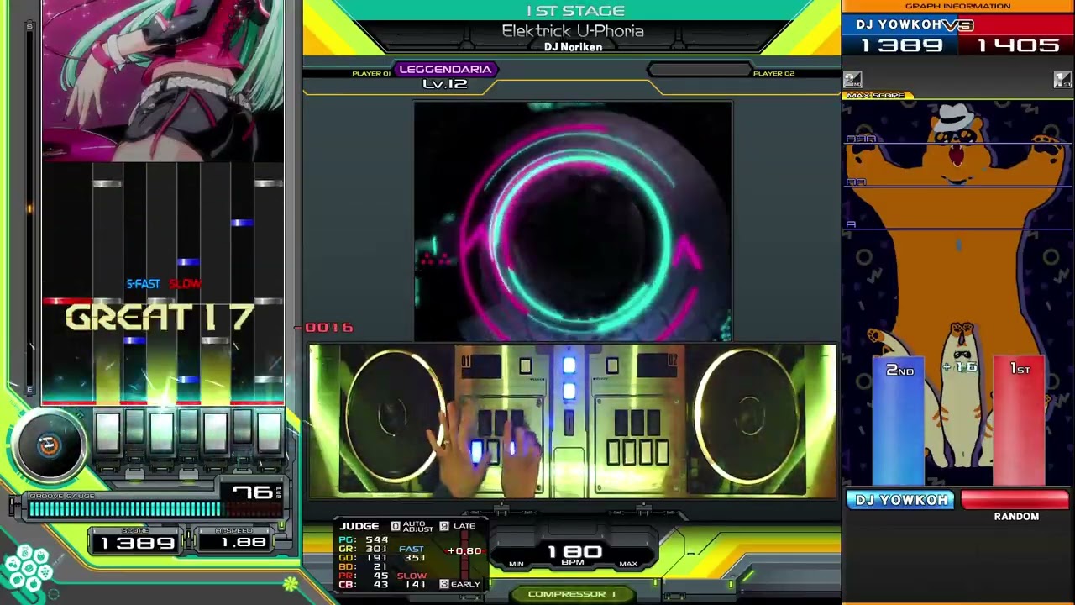Click the PR 45 judge row
1075x605 pixels.
tap(364, 576)
